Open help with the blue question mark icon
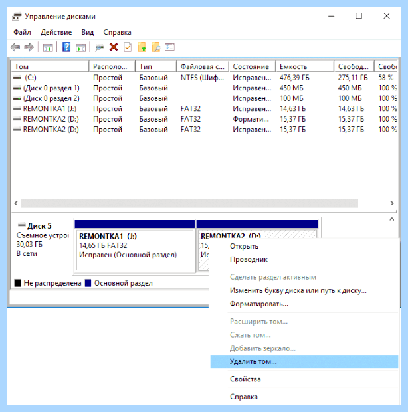The width and height of the screenshot is (408, 412). 66,47
